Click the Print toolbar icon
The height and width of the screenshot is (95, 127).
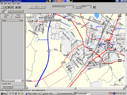12,7
